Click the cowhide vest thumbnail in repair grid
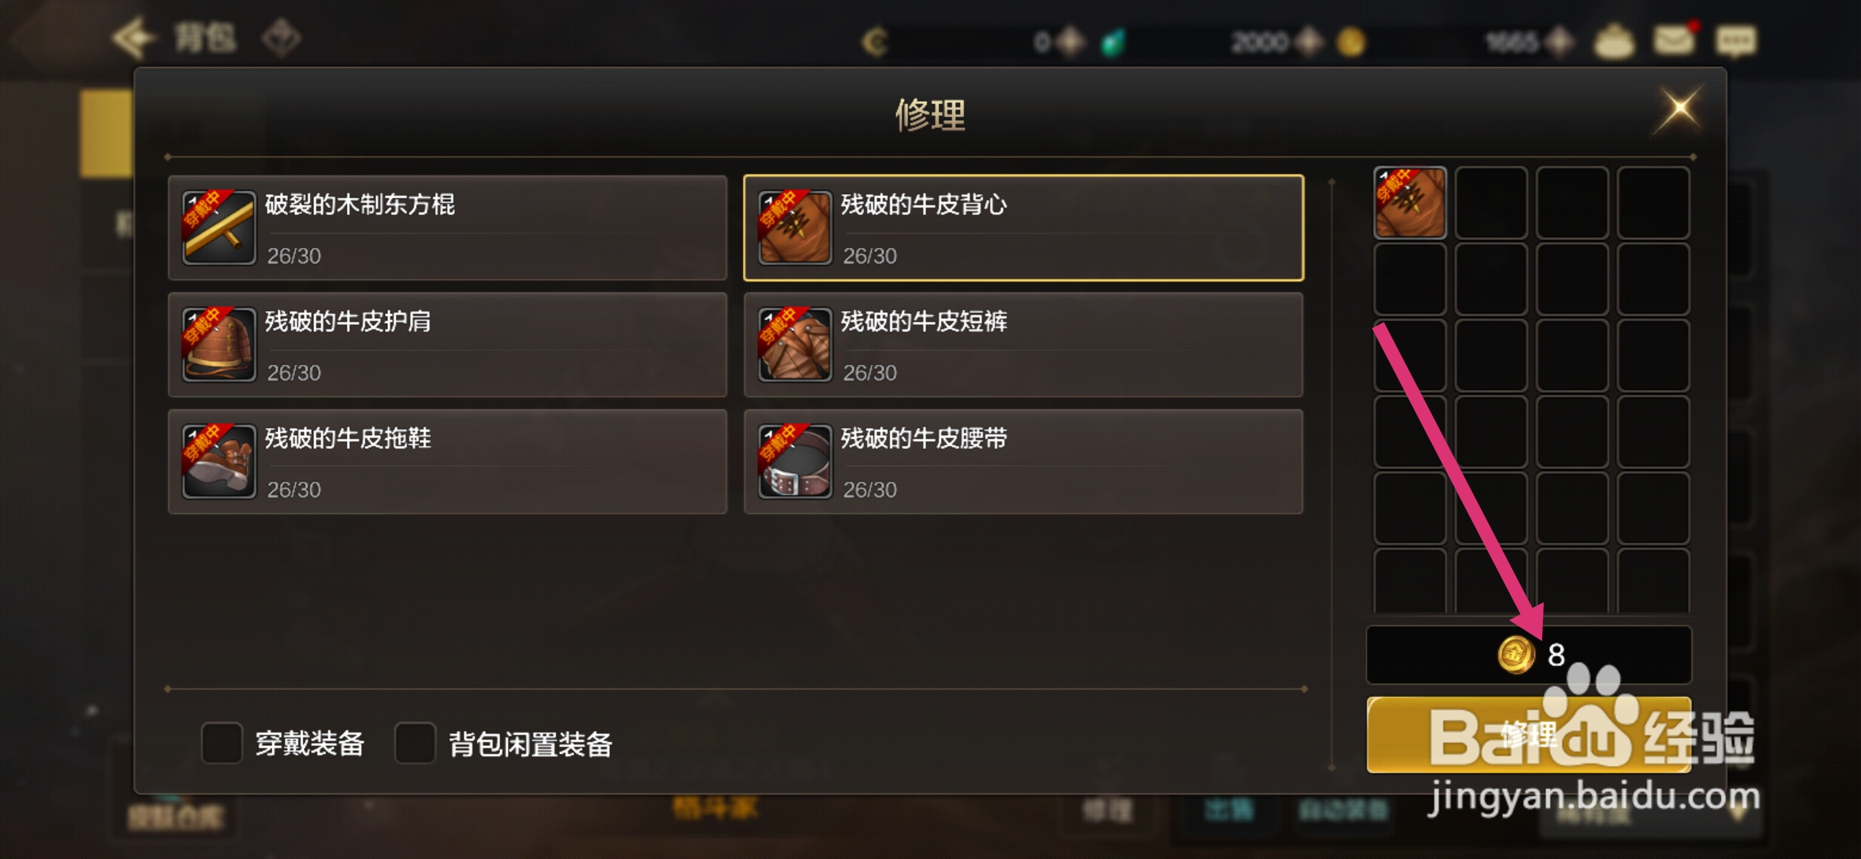The height and width of the screenshot is (859, 1861). pyautogui.click(x=1410, y=203)
